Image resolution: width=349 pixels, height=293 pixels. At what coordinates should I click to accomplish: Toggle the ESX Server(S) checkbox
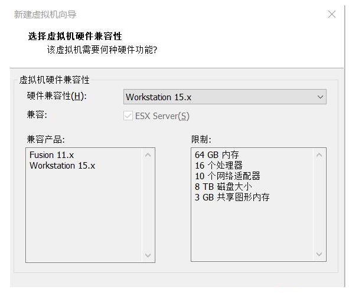coord(128,116)
